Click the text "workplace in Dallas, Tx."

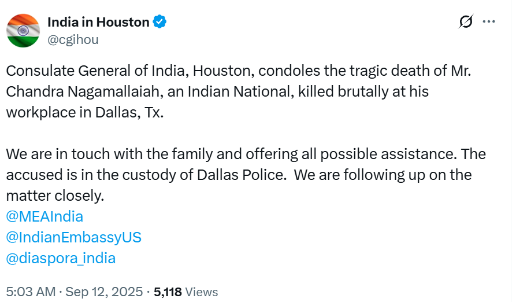[85, 112]
